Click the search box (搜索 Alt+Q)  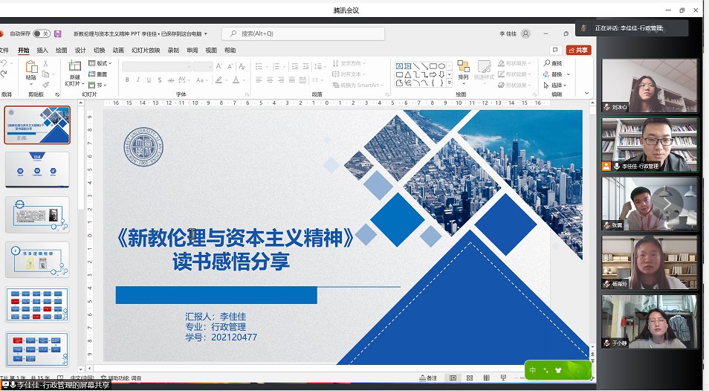coord(303,33)
